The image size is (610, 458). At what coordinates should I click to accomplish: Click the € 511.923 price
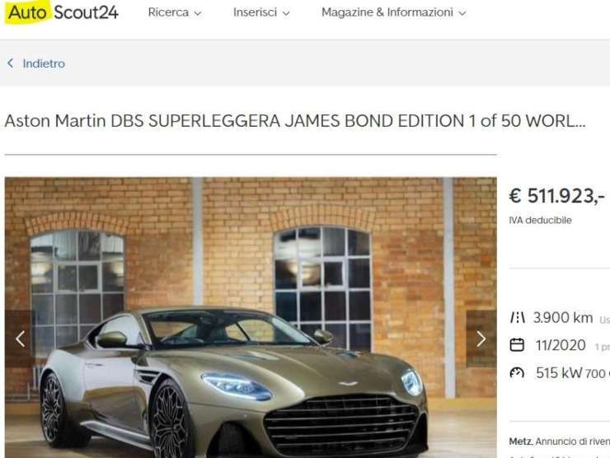point(556,195)
